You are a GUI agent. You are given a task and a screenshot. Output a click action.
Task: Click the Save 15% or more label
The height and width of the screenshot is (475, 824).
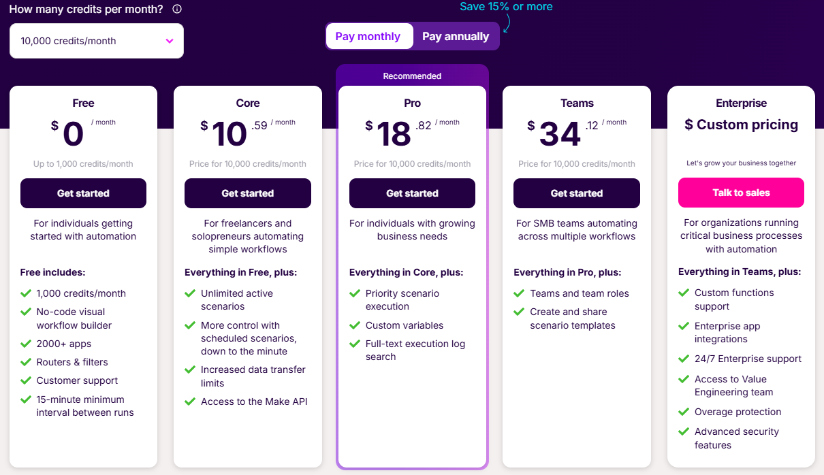point(506,7)
